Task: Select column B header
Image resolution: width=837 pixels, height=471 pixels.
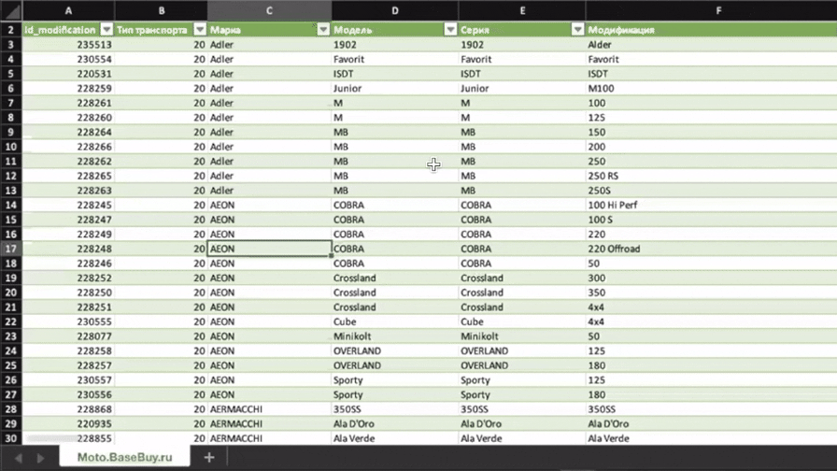Action: pyautogui.click(x=162, y=10)
